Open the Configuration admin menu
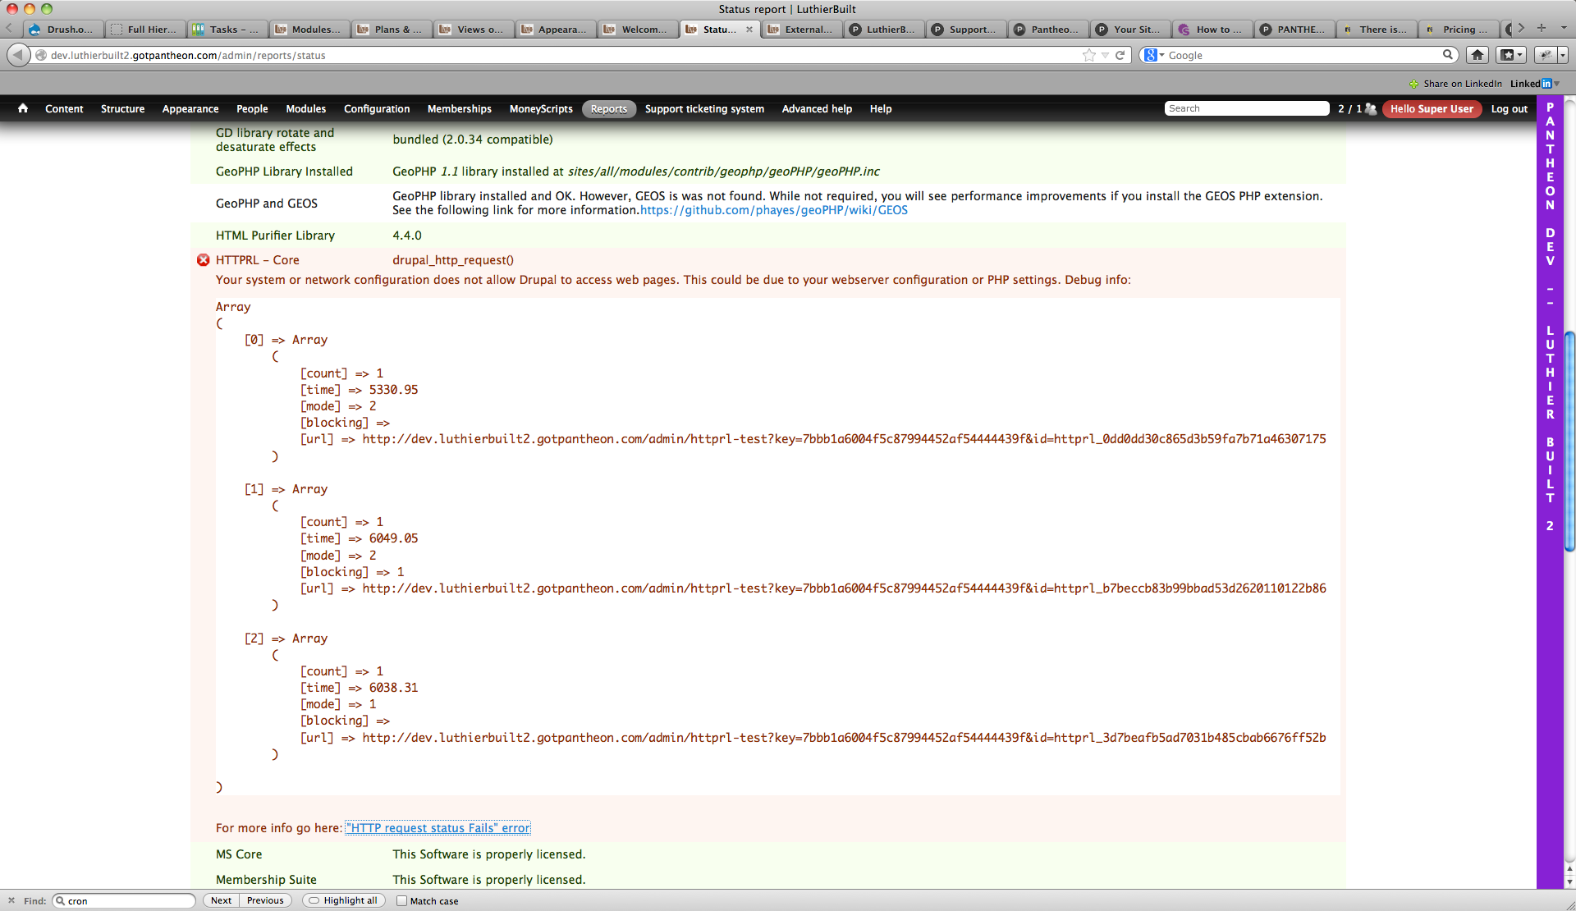1576x911 pixels. tap(377, 109)
